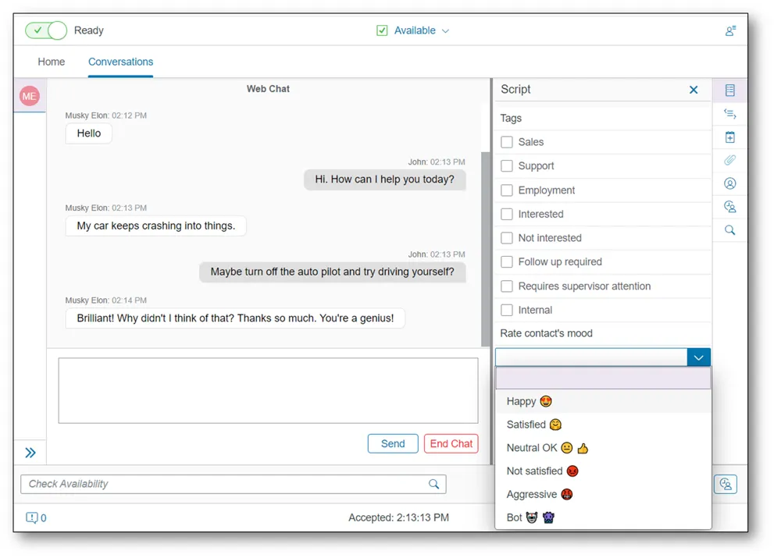The width and height of the screenshot is (774, 558).
Task: Check the Sales tag checkbox
Action: click(507, 142)
